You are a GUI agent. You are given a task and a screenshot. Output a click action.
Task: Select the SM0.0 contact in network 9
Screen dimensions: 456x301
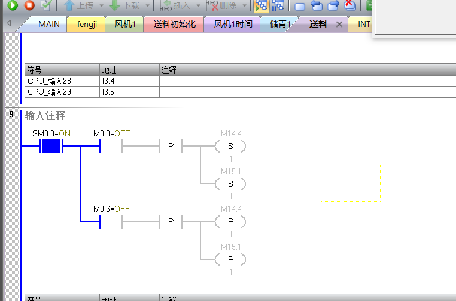(x=51, y=146)
